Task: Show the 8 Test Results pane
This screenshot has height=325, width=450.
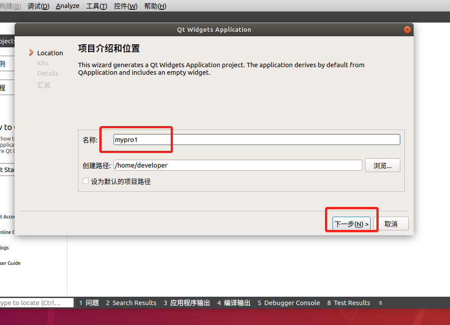Action: 348,303
